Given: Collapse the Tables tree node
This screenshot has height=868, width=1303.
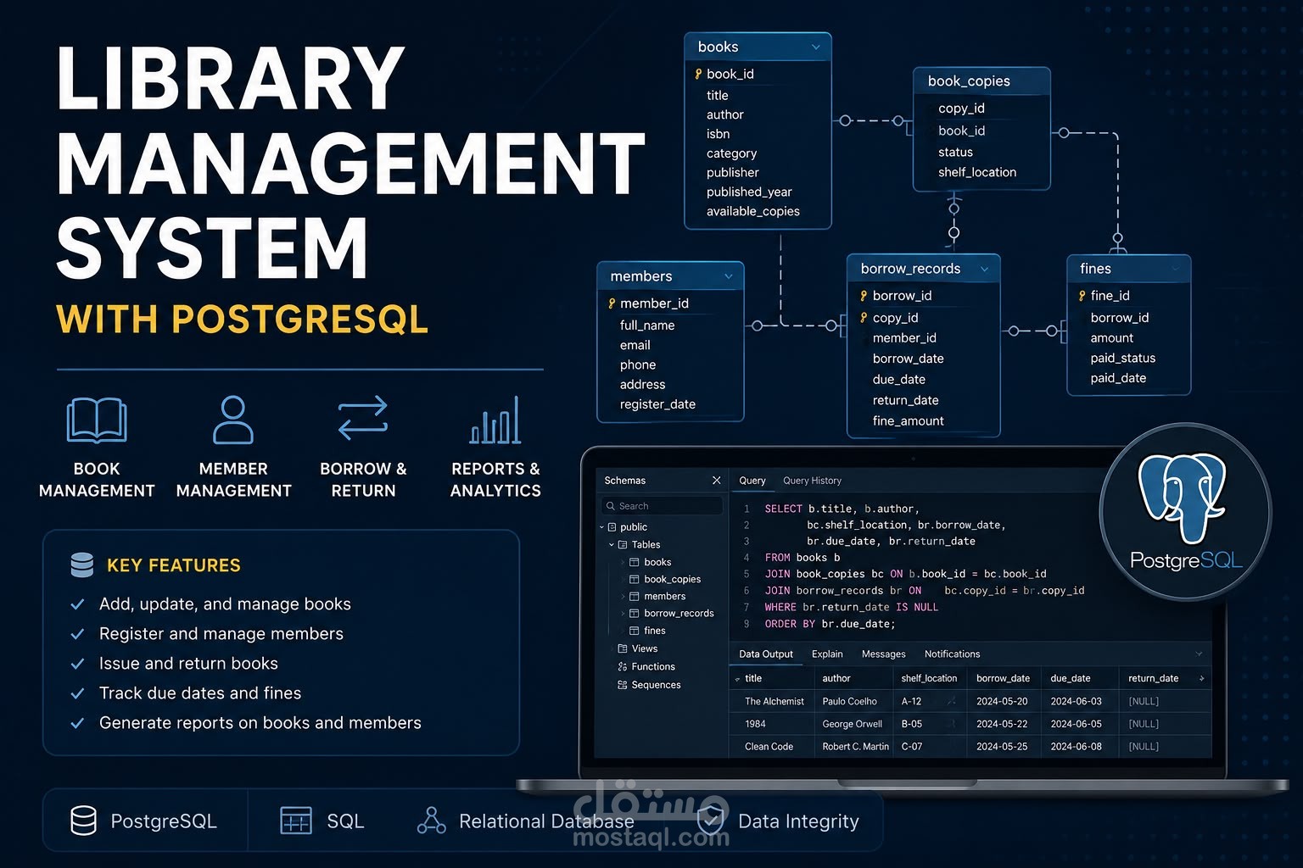Looking at the screenshot, I should (x=612, y=545).
